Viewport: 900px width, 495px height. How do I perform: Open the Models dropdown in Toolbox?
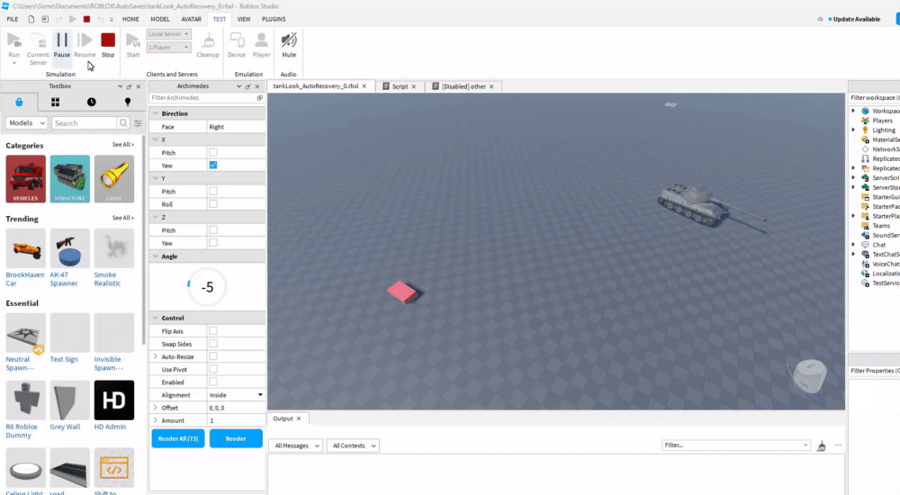[26, 123]
